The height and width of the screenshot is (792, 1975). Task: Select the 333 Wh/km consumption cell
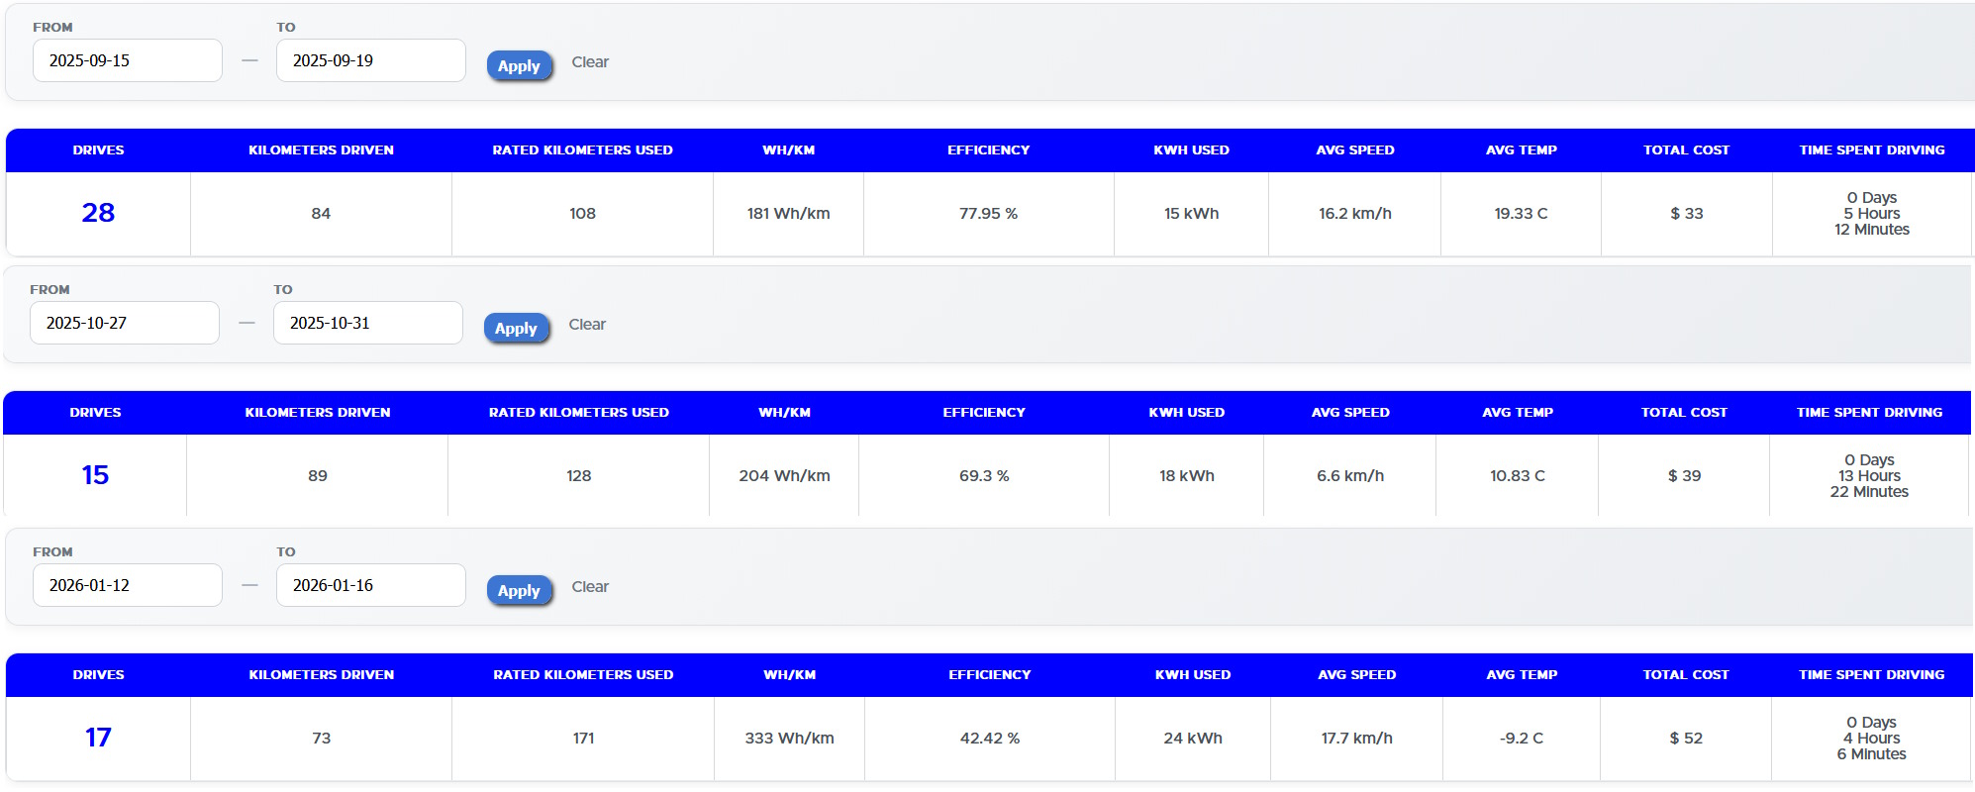tap(789, 739)
